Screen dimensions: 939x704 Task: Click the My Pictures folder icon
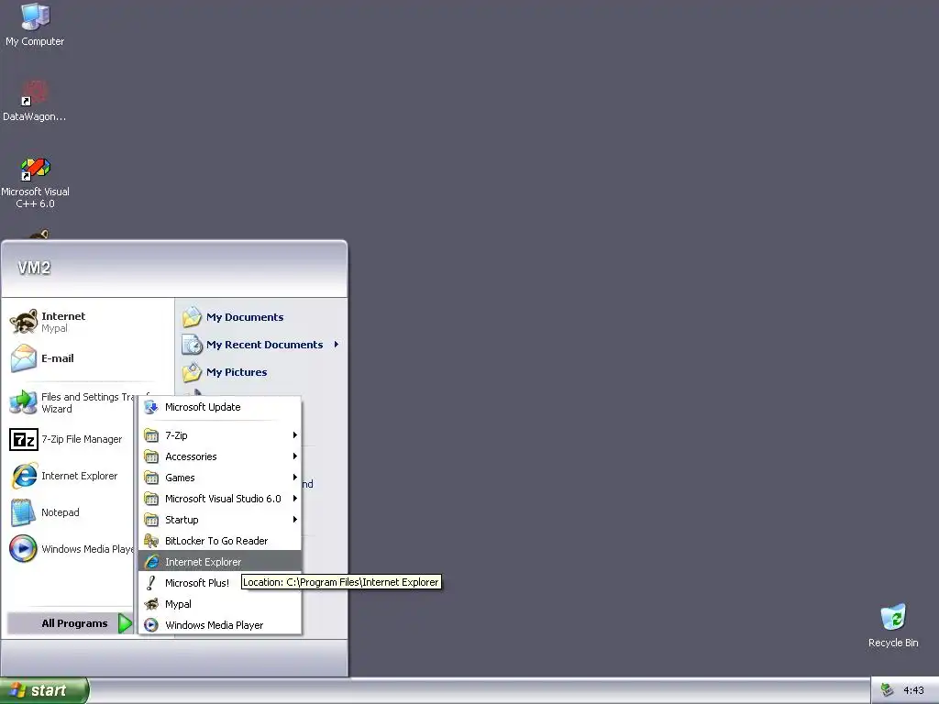[192, 372]
